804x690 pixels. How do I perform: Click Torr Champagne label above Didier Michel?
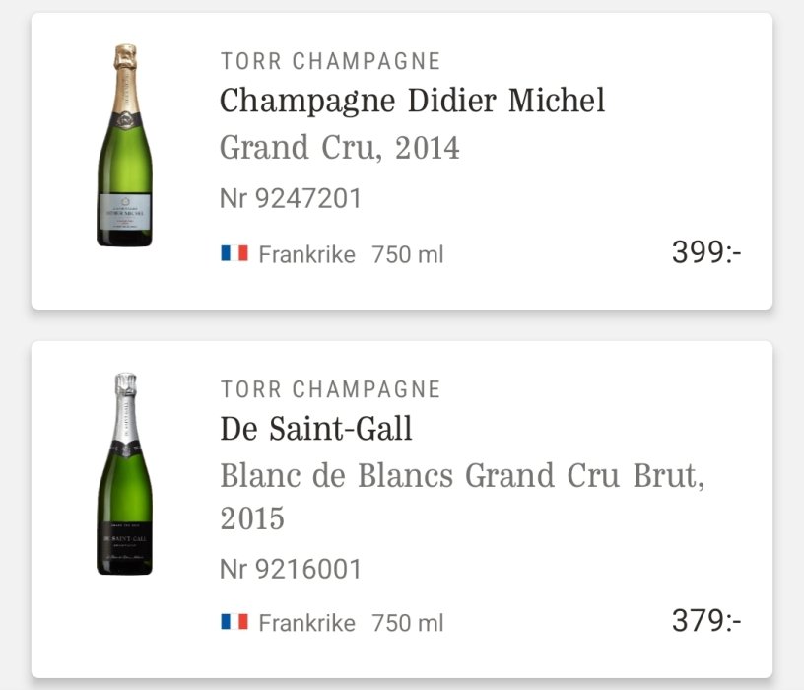(x=330, y=61)
